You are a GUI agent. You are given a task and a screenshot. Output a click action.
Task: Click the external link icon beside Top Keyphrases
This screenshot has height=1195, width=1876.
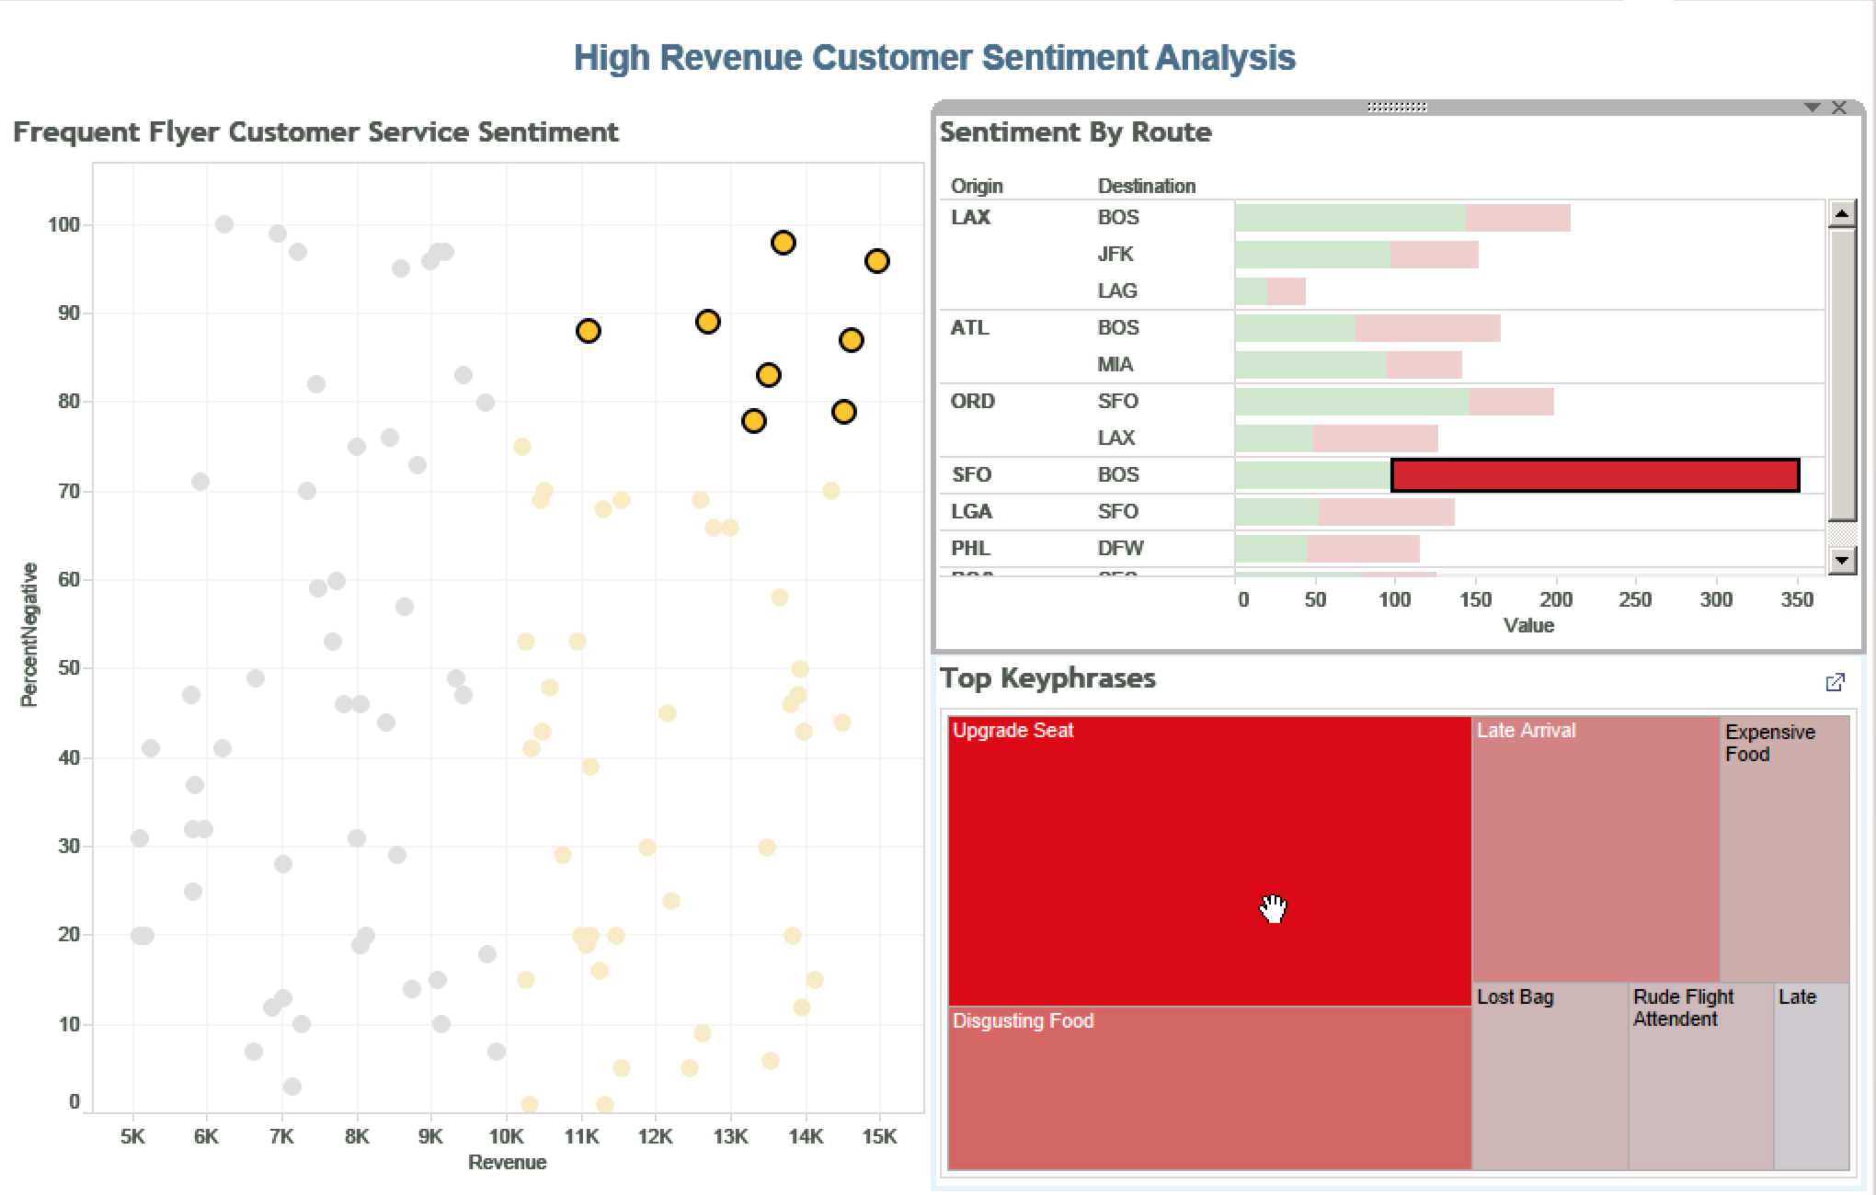[1834, 682]
